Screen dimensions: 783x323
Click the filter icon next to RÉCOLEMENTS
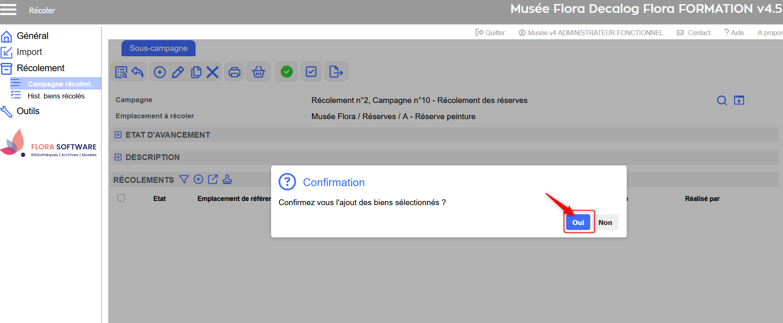pyautogui.click(x=184, y=179)
